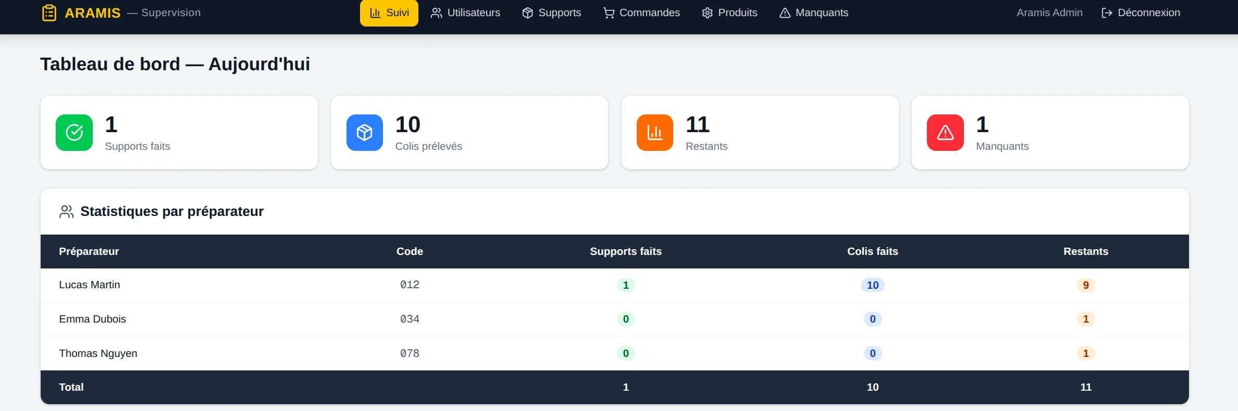Open the Utilisateurs menu item
Screen dimensions: 1238x411
click(465, 12)
